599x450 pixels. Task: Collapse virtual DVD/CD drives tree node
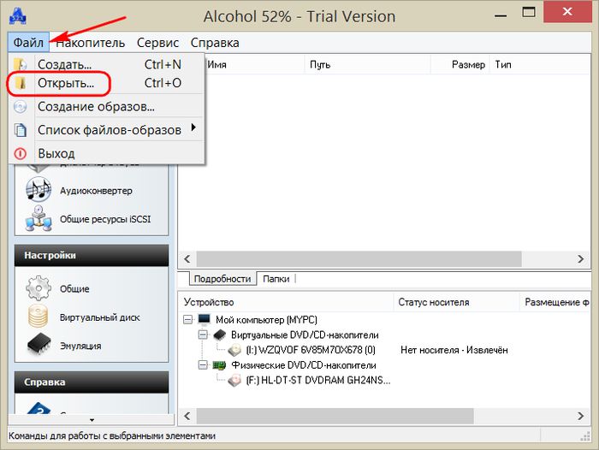pyautogui.click(x=204, y=335)
